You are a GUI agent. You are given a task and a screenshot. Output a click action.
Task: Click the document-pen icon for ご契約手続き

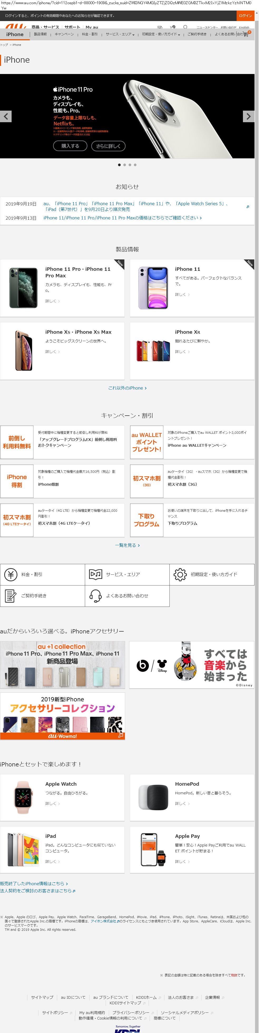click(11, 596)
